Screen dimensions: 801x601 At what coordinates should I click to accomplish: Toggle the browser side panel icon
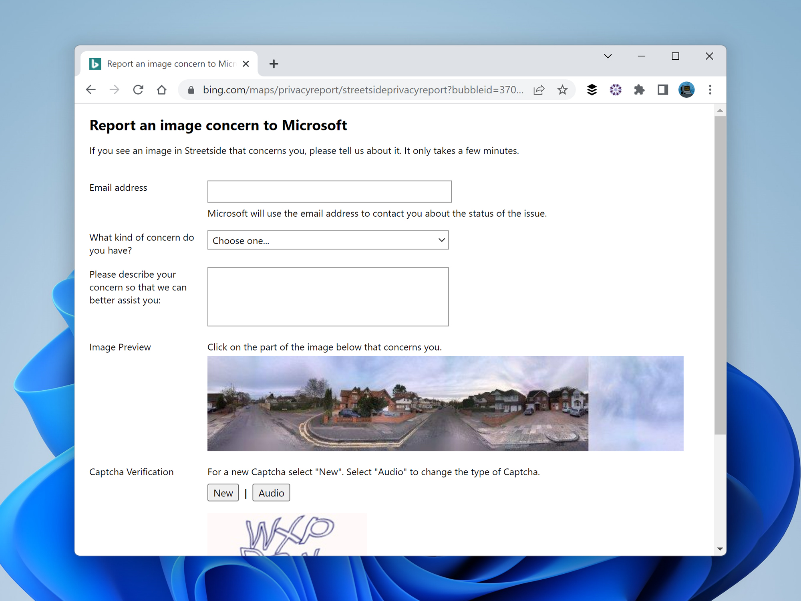pos(663,90)
